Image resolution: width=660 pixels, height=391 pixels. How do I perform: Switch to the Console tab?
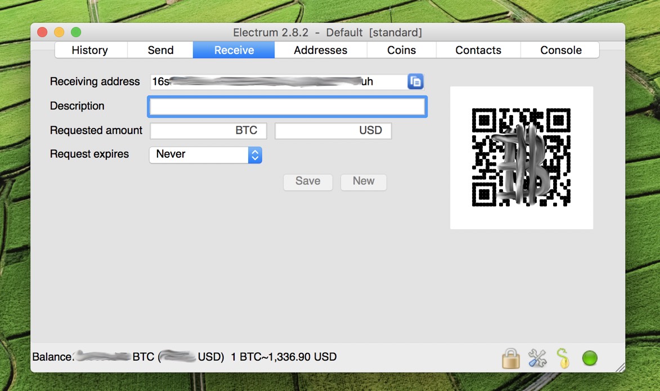pyautogui.click(x=560, y=50)
